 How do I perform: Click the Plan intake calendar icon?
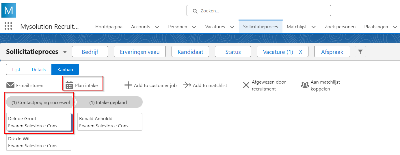click(x=69, y=85)
